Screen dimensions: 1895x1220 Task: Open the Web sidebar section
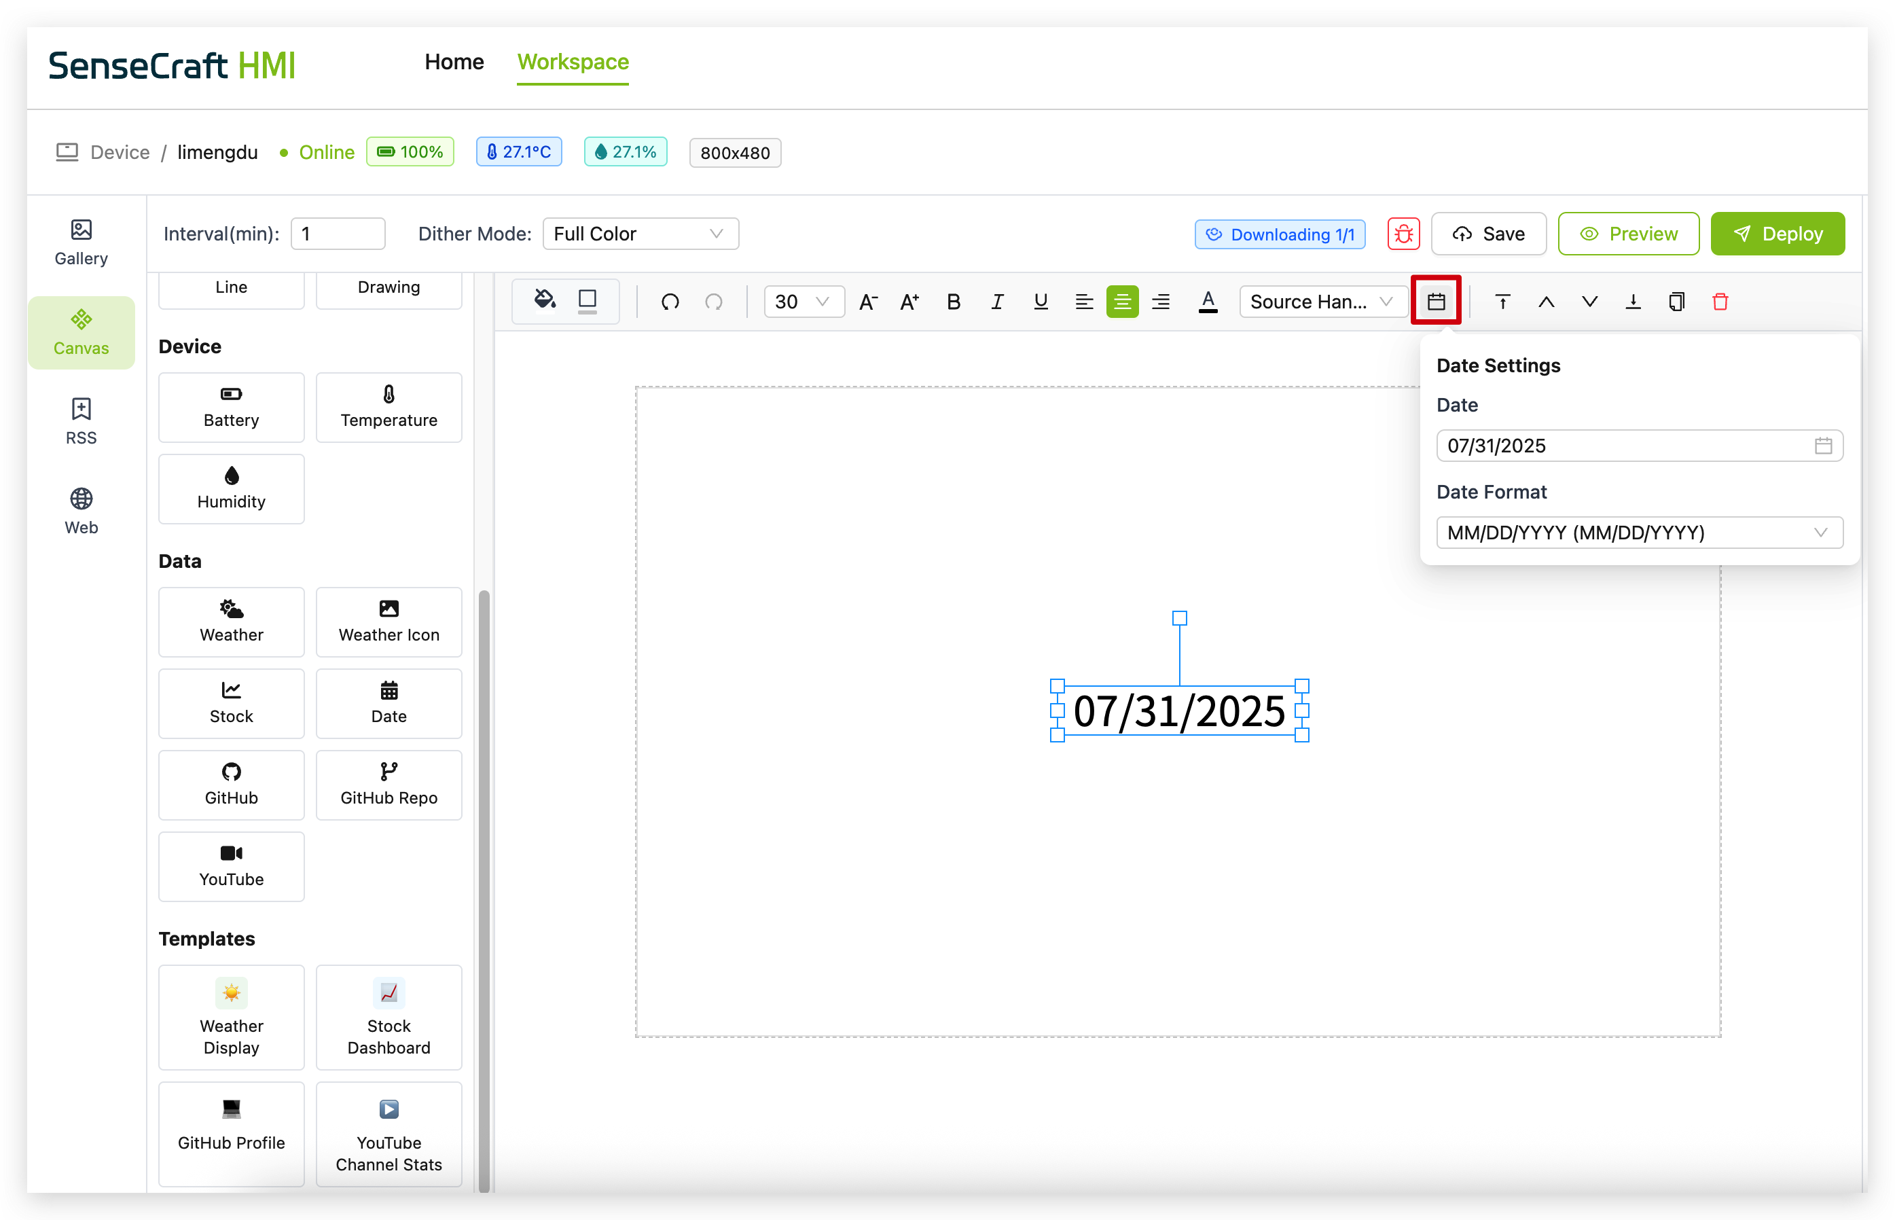pyautogui.click(x=81, y=512)
